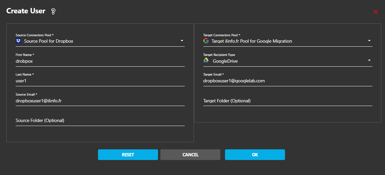Select 'Target ilinfo.fr Pool for Google Migration' text
This screenshot has width=385, height=175.
point(252,41)
